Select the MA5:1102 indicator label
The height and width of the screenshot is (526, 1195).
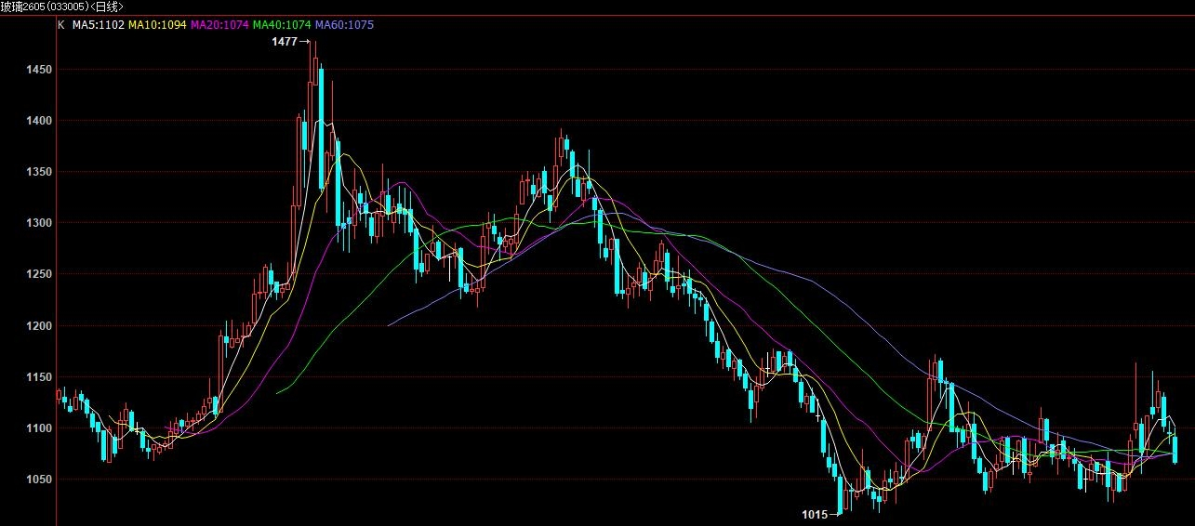pyautogui.click(x=99, y=25)
